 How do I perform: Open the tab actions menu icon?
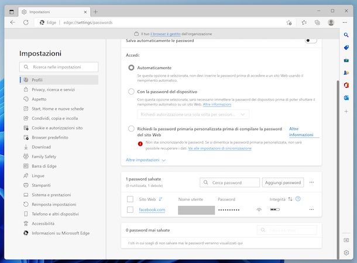pyautogui.click(x=11, y=12)
